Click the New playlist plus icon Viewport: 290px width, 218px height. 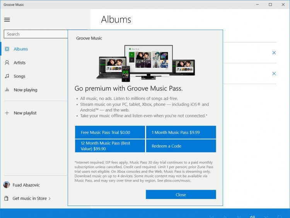pos(7,113)
